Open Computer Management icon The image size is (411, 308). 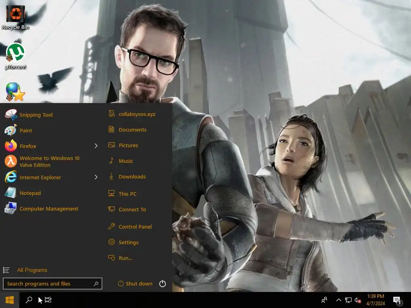coord(11,209)
